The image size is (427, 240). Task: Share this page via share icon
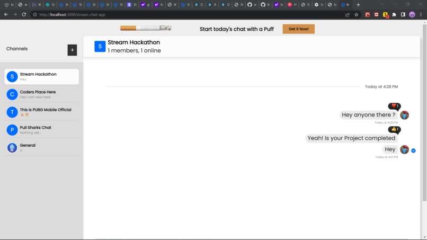click(347, 15)
